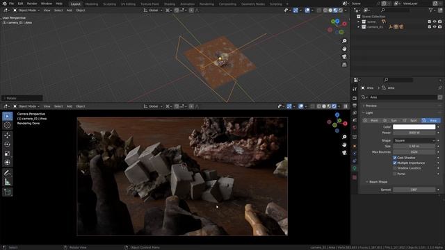The height and width of the screenshot is (250, 445).
Task: Switch perspective/orthographic icon in top viewport
Action: [344, 65]
